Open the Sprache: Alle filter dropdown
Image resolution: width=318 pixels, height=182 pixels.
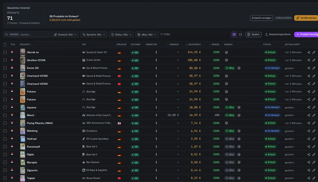[x=94, y=34]
